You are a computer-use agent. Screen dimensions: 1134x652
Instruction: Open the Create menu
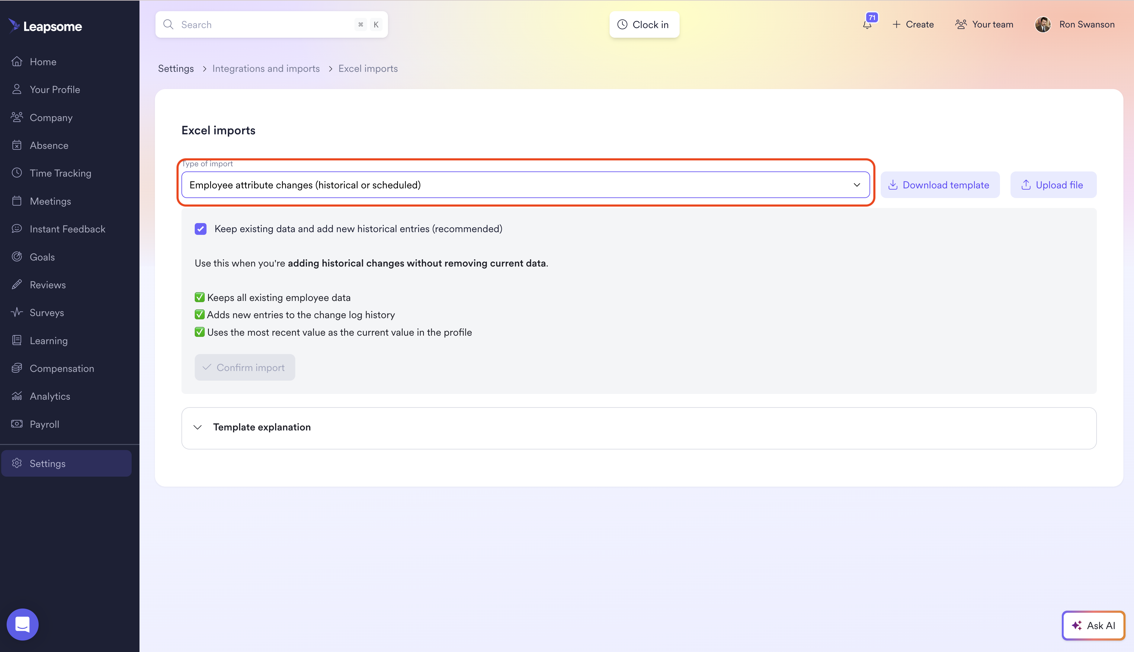click(x=913, y=25)
